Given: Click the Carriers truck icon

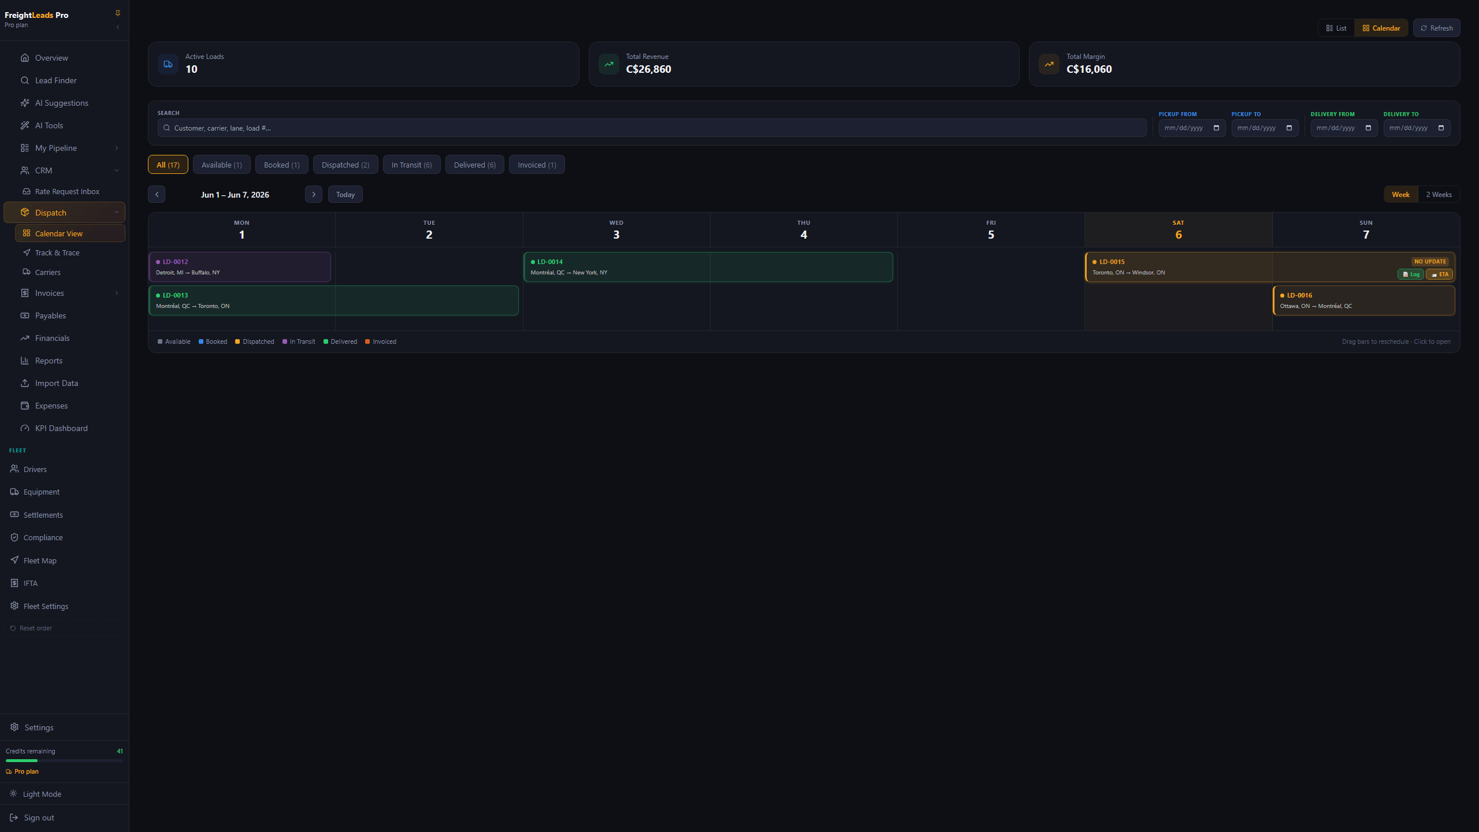Looking at the screenshot, I should 27,272.
